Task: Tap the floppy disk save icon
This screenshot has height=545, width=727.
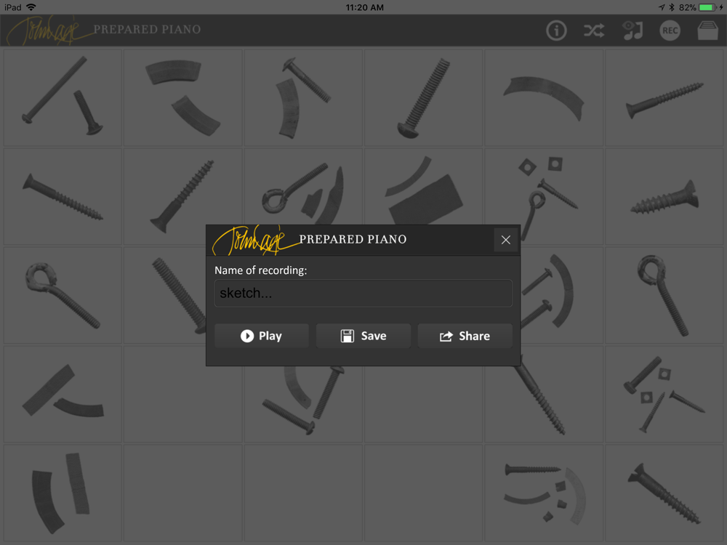Action: pyautogui.click(x=348, y=336)
